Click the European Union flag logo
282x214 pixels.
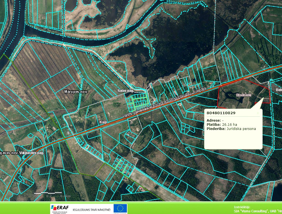[120, 209]
